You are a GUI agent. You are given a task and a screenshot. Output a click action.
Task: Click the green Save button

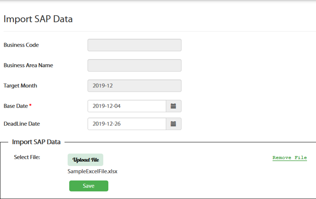[89, 186]
